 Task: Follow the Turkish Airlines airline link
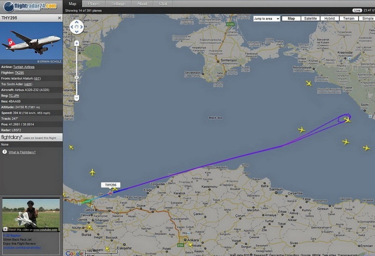click(x=24, y=67)
